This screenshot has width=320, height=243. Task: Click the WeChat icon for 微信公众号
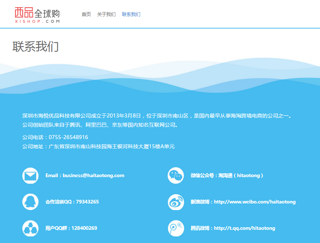click(176, 175)
